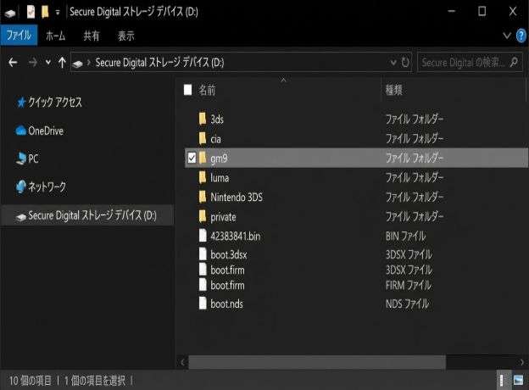Image resolution: width=529 pixels, height=390 pixels.
Task: Open the 共有 ribbon tab
Action: [x=91, y=36]
